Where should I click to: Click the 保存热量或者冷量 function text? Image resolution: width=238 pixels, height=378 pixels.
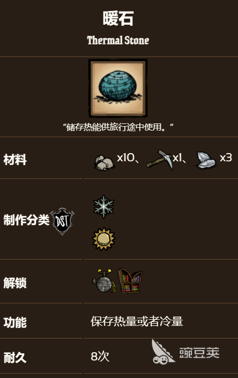pos(137,321)
